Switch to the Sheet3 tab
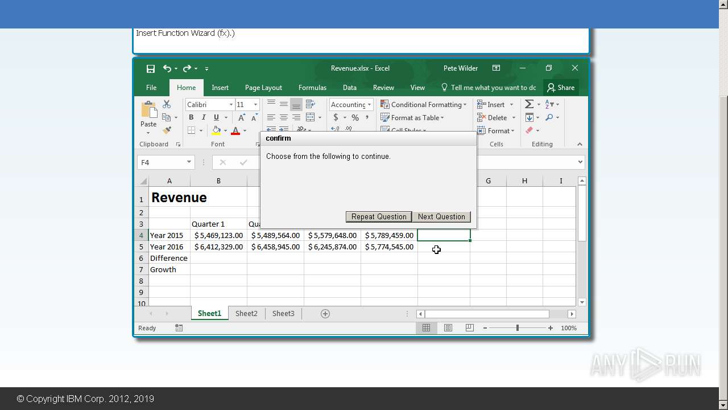Screen dimensions: 728x410 (x=283, y=314)
